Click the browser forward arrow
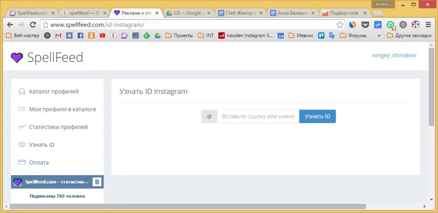This screenshot has width=438, height=213. pyautogui.click(x=21, y=25)
